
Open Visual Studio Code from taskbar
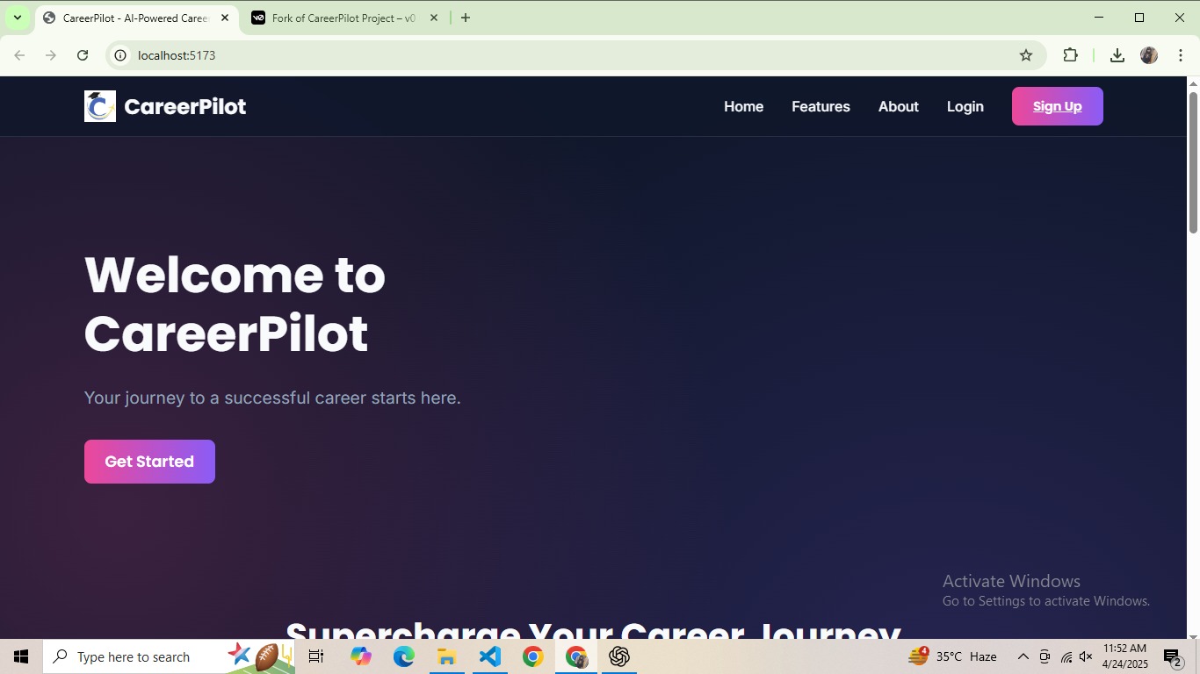489,656
